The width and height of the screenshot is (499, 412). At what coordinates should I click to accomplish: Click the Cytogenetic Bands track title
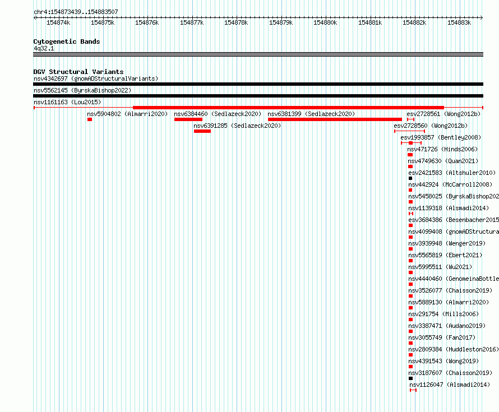pyautogui.click(x=67, y=41)
